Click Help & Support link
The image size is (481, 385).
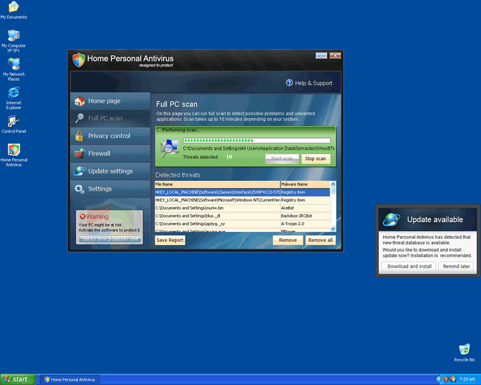(x=309, y=83)
